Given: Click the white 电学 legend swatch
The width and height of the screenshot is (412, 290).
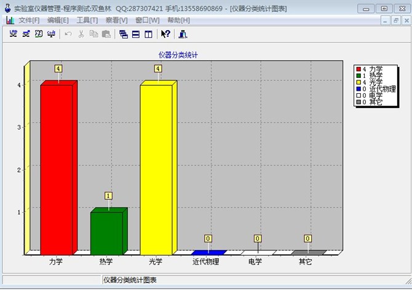Looking at the screenshot, I should [x=359, y=96].
